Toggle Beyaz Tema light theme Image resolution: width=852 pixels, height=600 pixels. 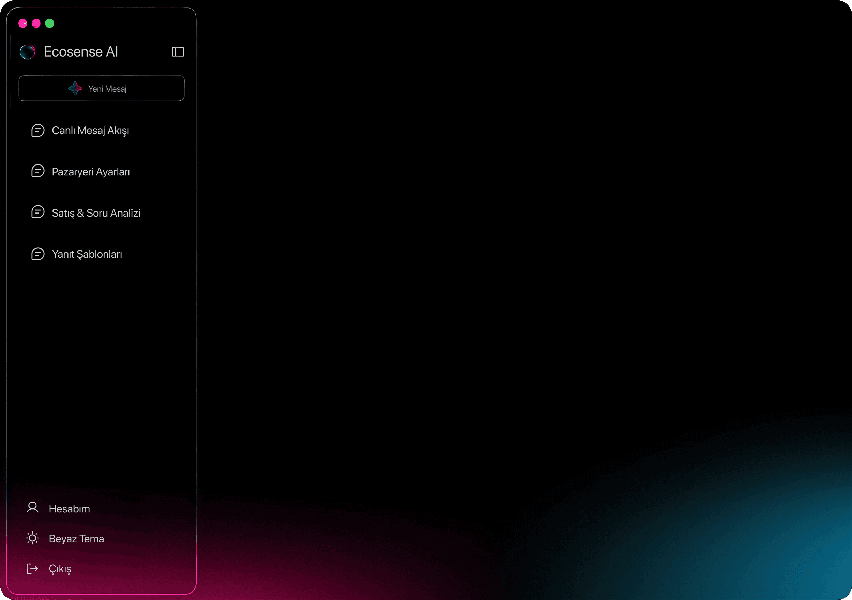pos(76,539)
